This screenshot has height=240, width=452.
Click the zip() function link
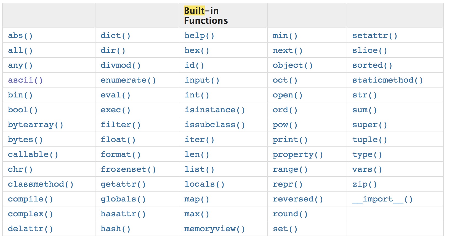coord(365,184)
